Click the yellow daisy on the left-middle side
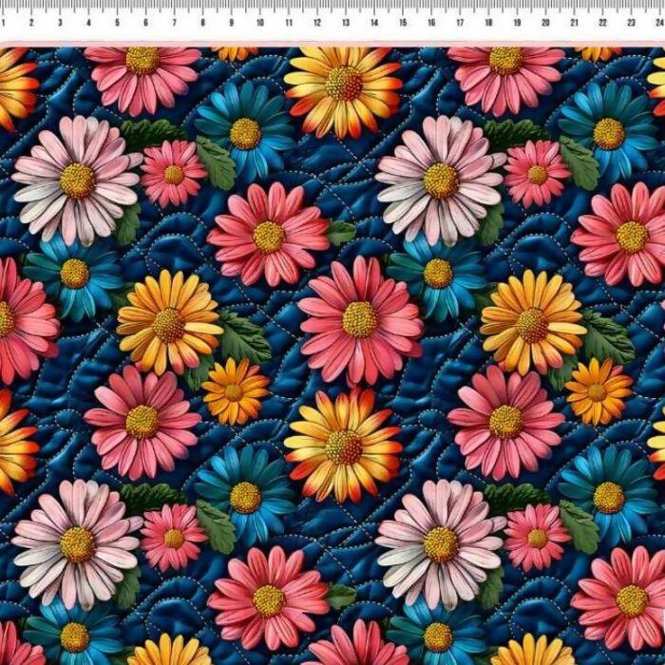 click(x=169, y=324)
